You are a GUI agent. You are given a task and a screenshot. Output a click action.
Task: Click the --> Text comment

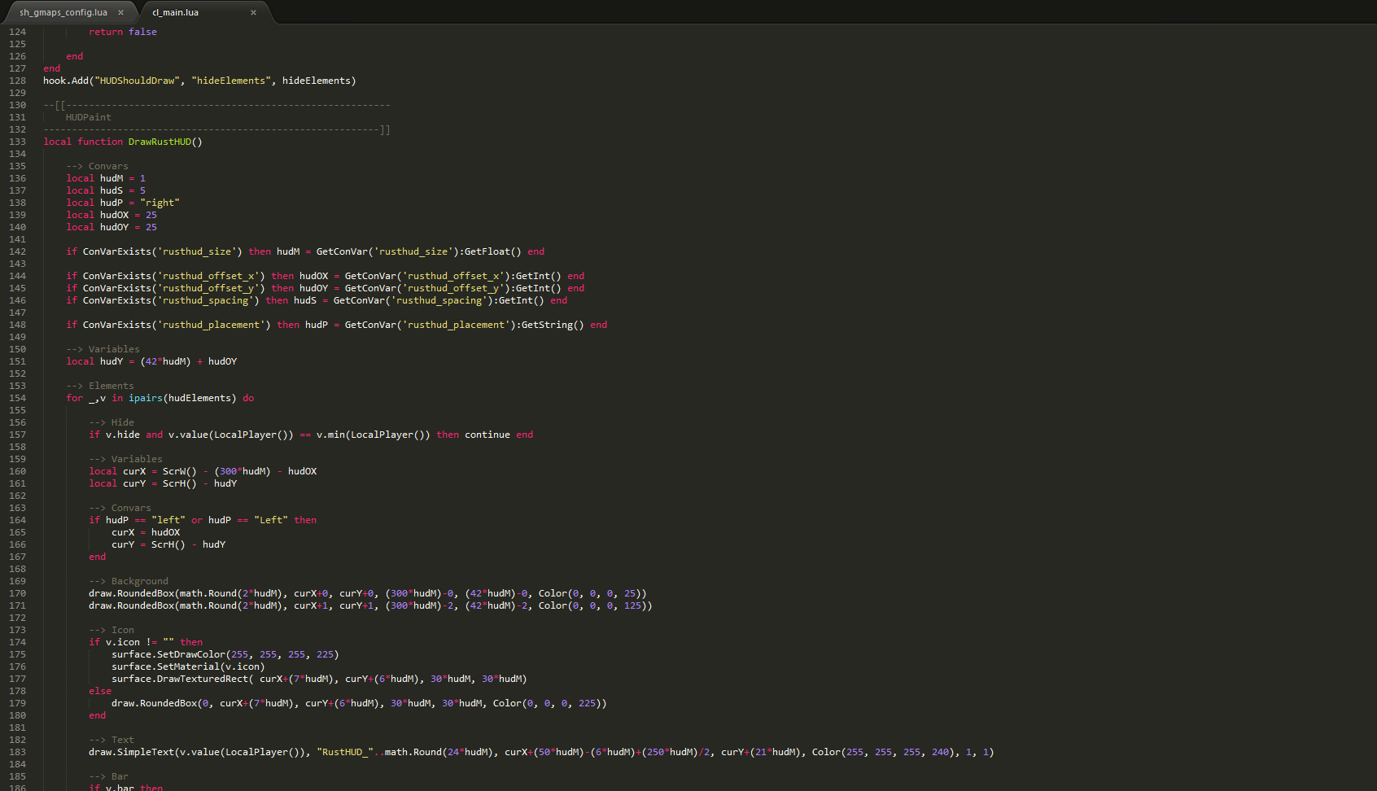[x=111, y=740]
